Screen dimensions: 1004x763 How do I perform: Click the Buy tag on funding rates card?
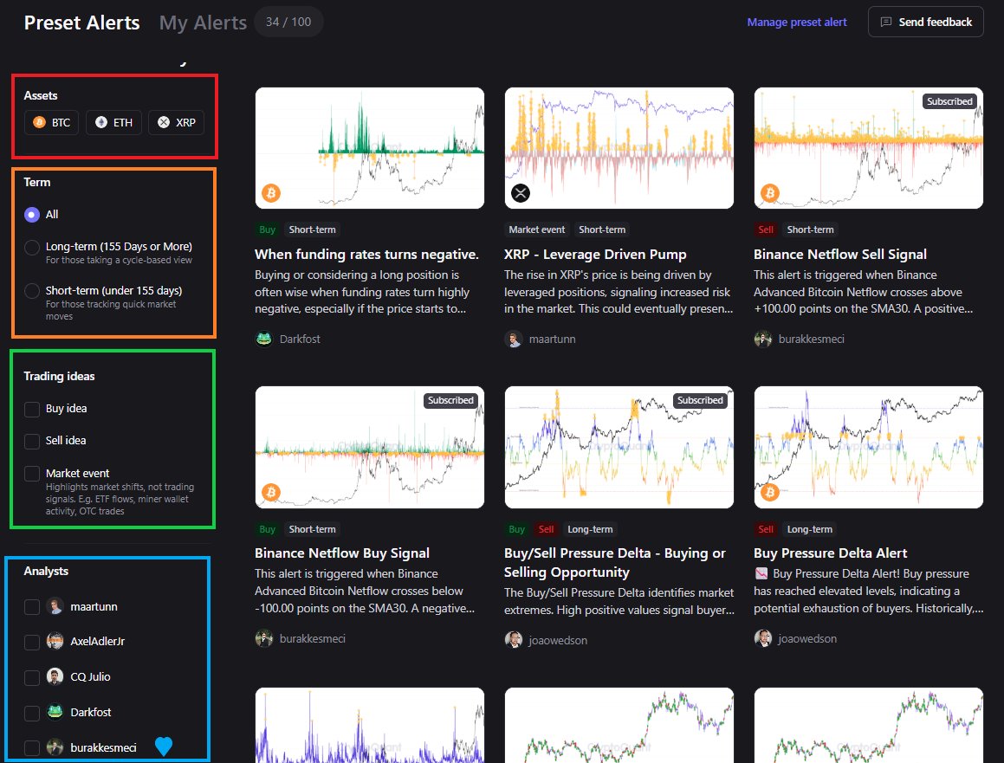pos(267,230)
